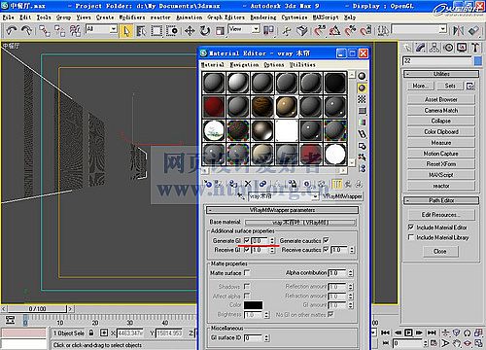Open the Rendering menu
Image resolution: width=486 pixels, height=350 pixels.
click(x=263, y=17)
